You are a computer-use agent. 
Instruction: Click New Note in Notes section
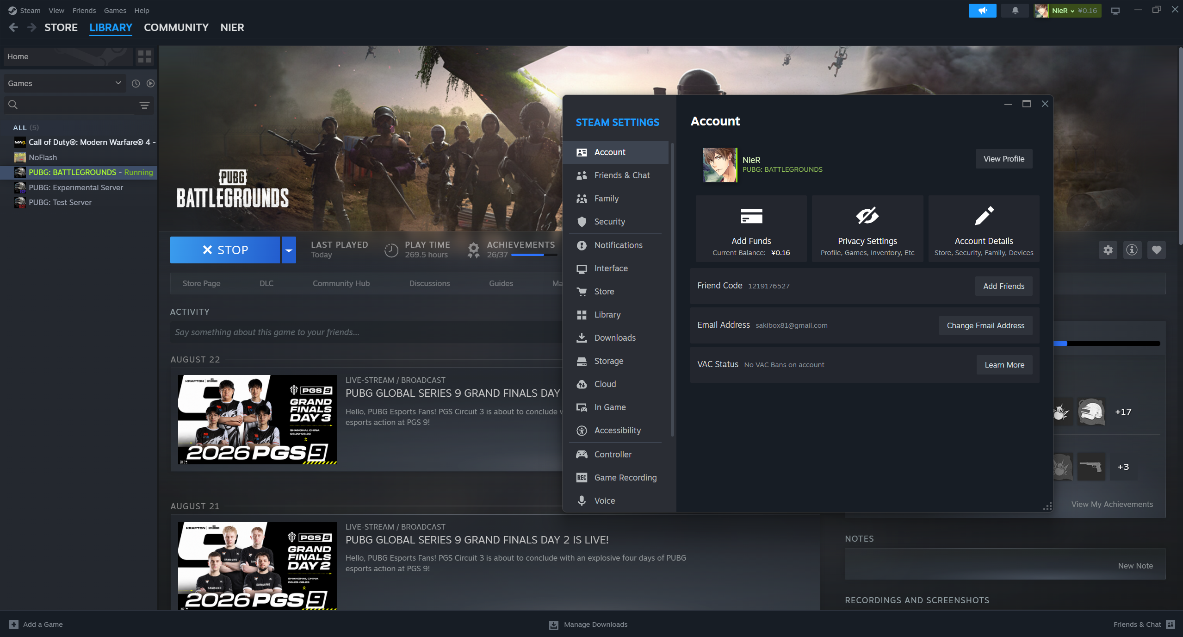[x=1135, y=566]
